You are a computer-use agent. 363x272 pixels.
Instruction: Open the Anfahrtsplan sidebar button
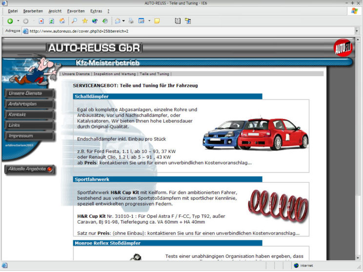click(x=29, y=104)
